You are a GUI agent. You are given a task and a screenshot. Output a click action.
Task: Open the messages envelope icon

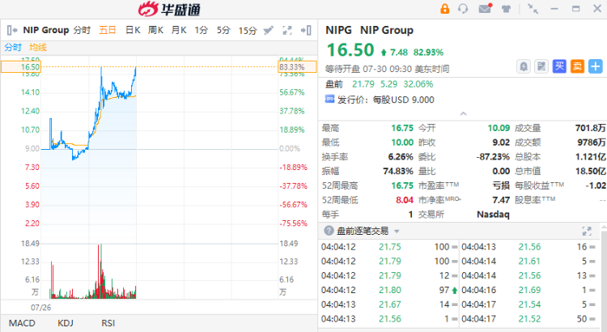click(x=485, y=9)
